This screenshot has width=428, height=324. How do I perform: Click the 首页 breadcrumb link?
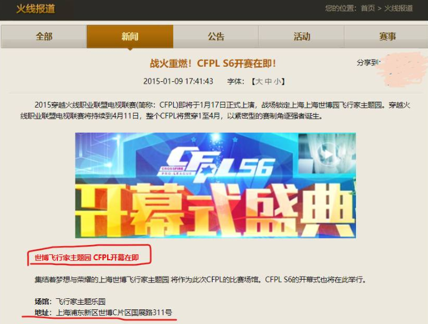click(368, 8)
